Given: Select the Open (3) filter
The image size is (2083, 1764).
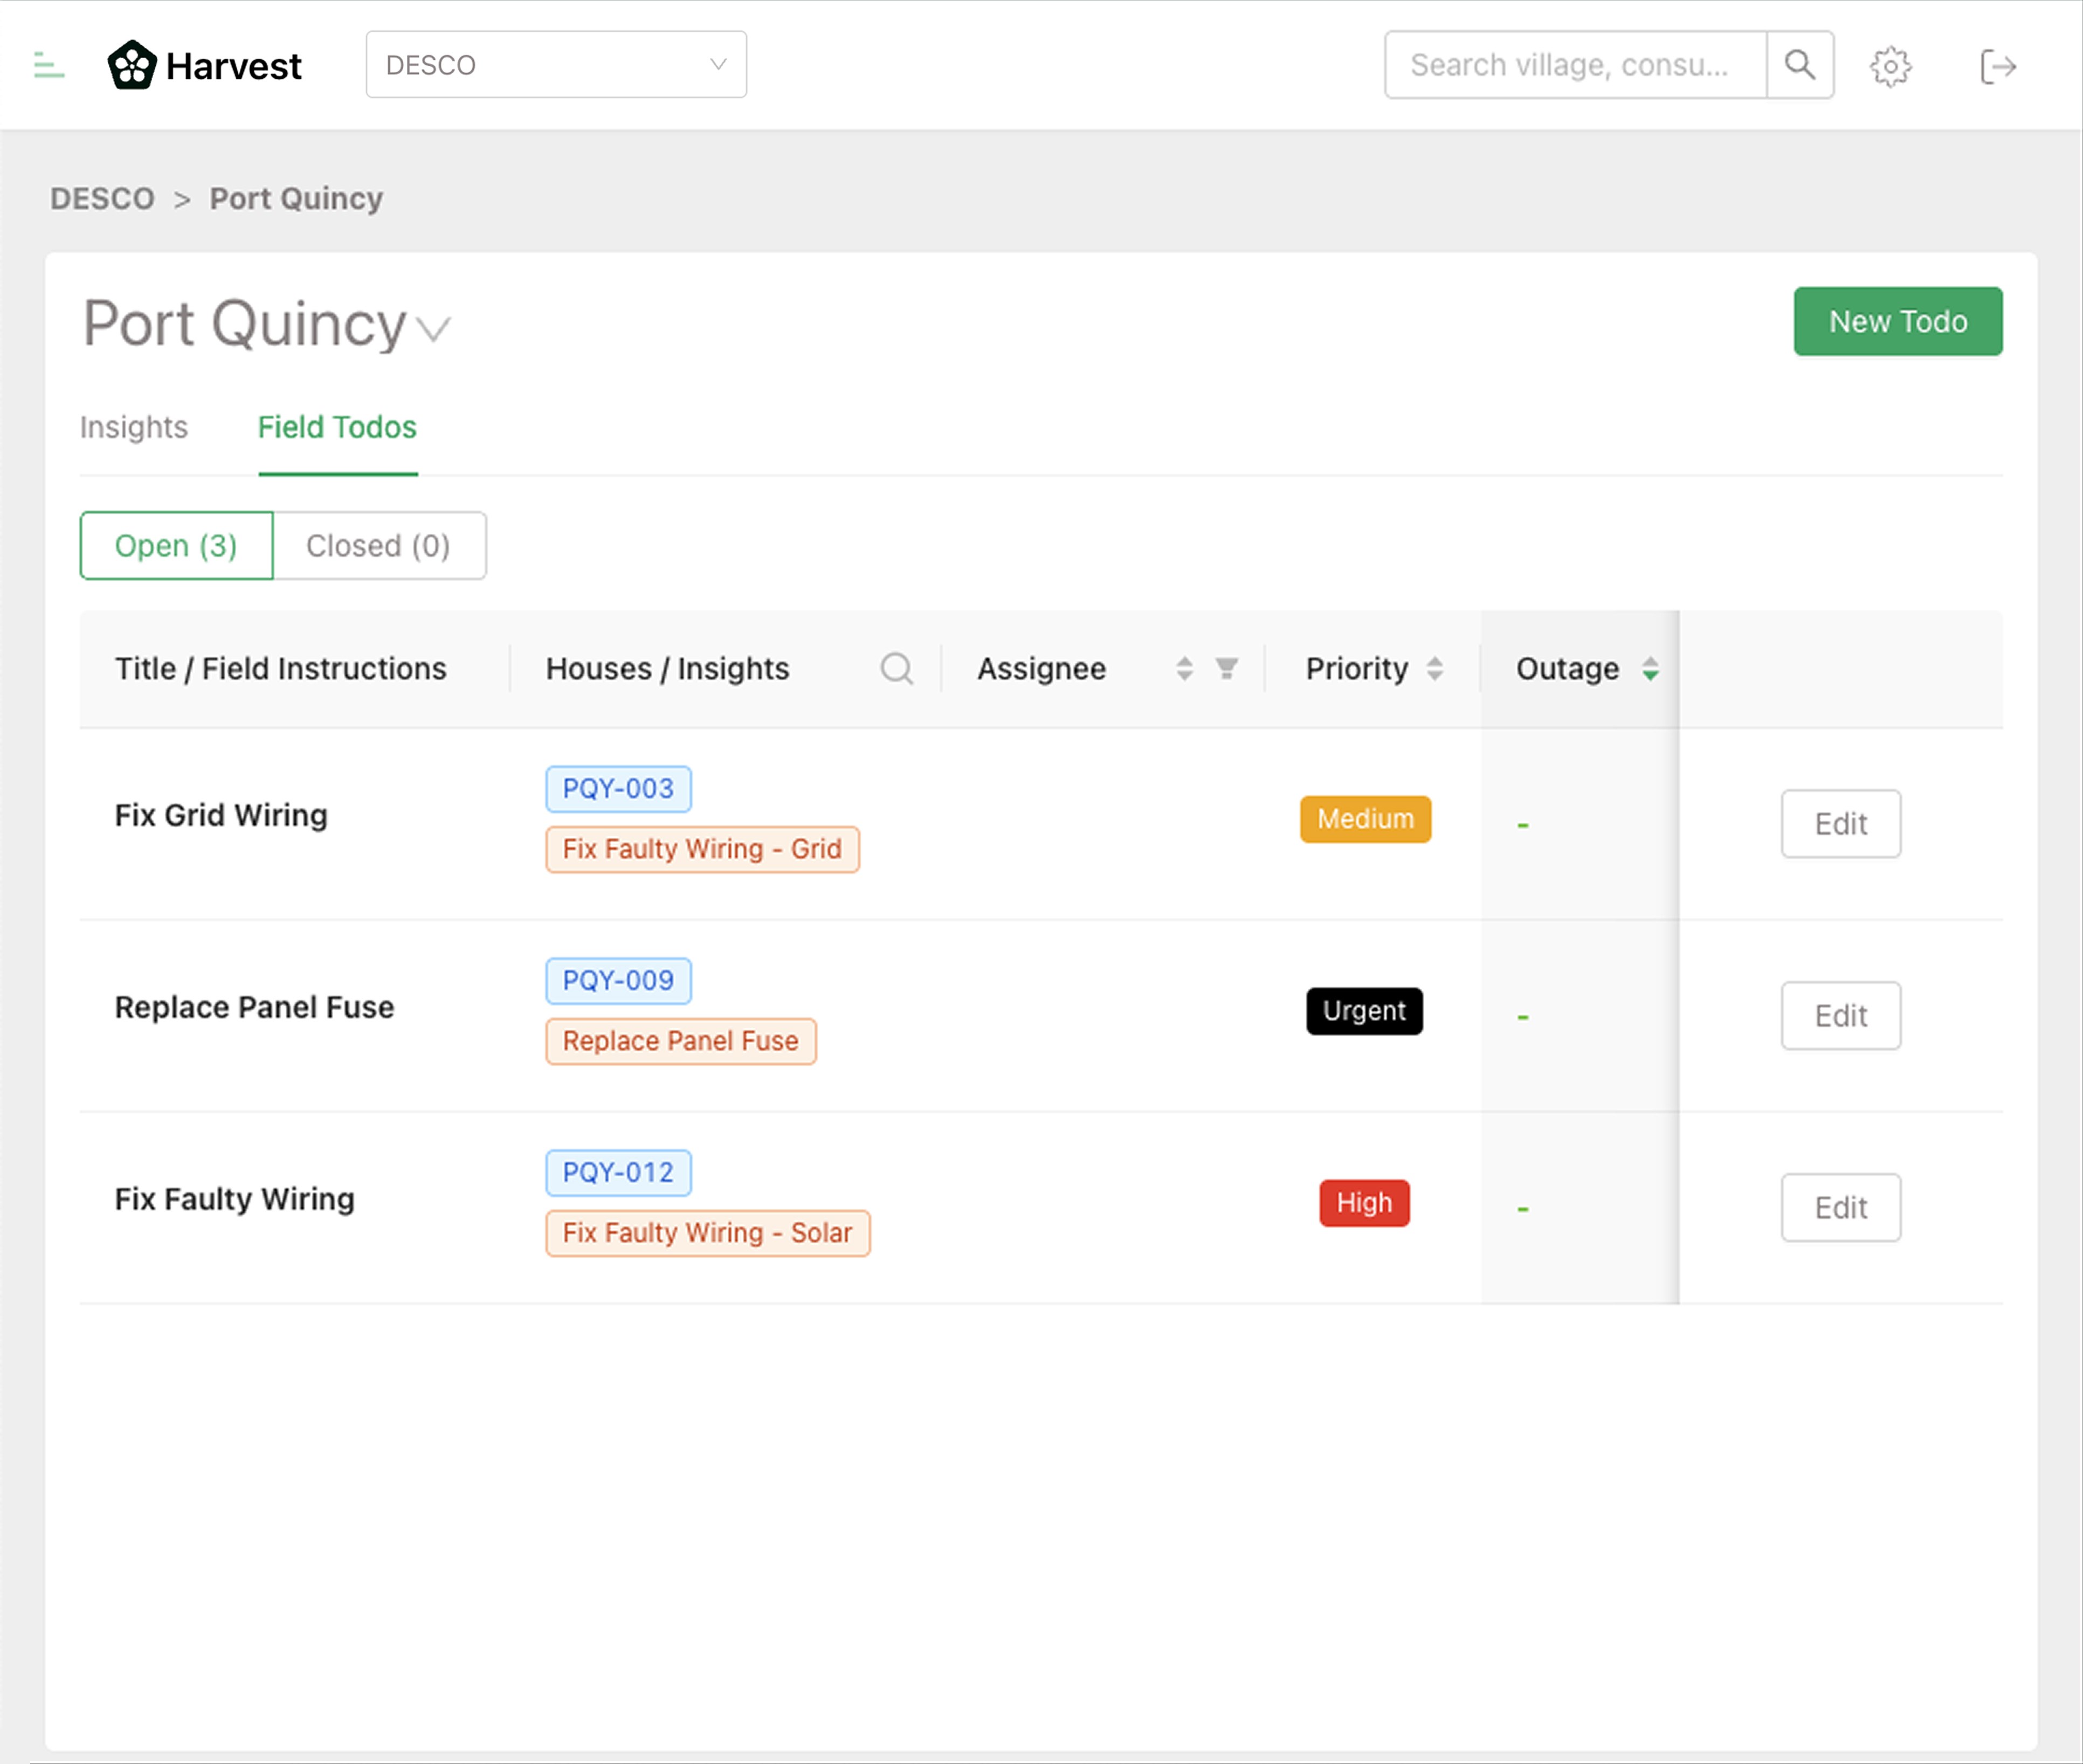Looking at the screenshot, I should pos(176,546).
